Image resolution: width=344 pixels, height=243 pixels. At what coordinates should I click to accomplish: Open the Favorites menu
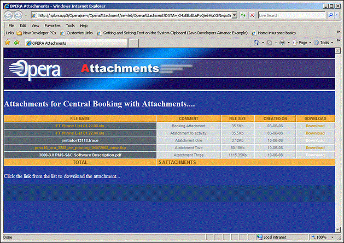pyautogui.click(x=53, y=25)
